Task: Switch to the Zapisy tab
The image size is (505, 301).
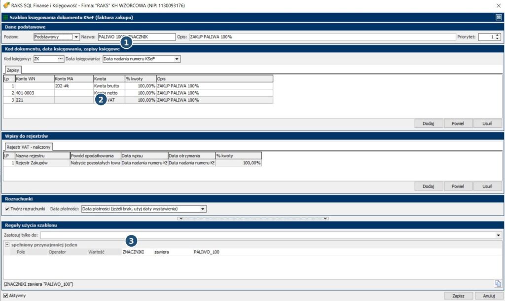Action: pyautogui.click(x=12, y=71)
